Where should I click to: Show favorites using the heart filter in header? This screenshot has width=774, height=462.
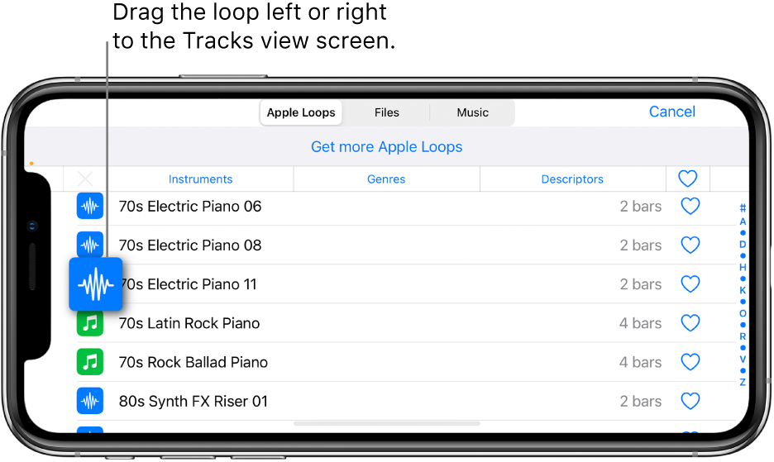pos(688,179)
